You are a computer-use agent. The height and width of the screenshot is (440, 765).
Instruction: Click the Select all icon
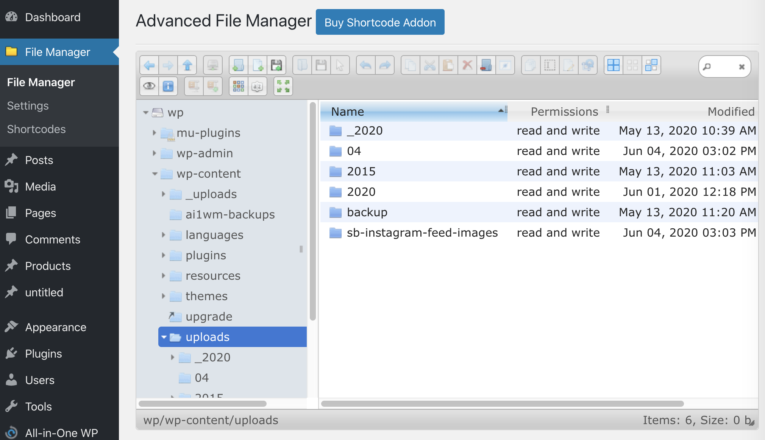tap(614, 65)
